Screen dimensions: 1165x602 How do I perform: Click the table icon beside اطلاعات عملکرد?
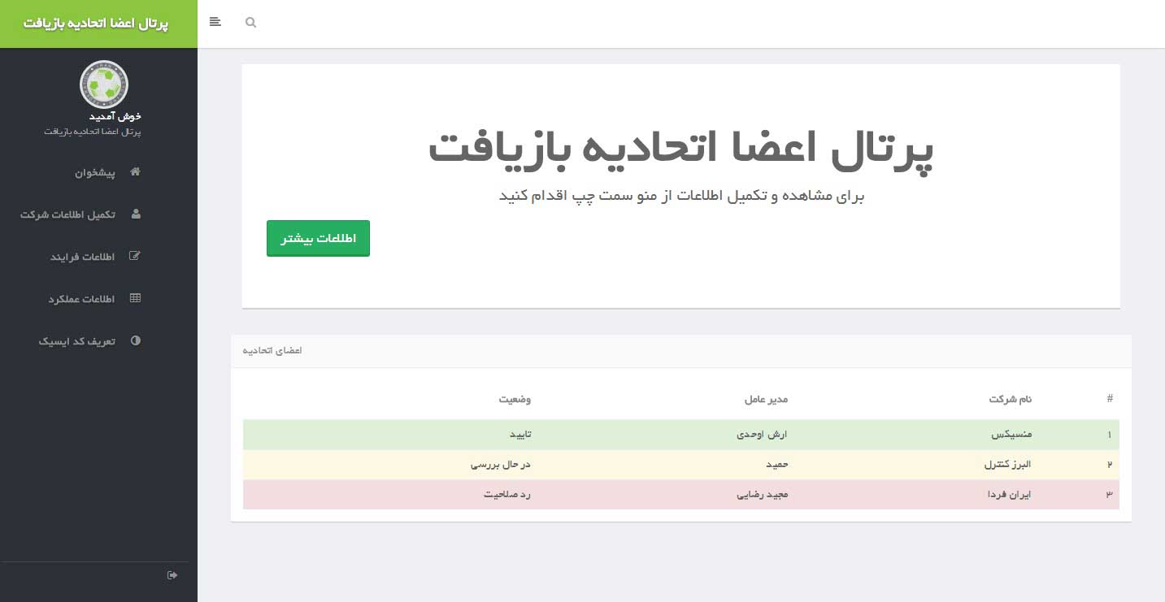pyautogui.click(x=136, y=298)
